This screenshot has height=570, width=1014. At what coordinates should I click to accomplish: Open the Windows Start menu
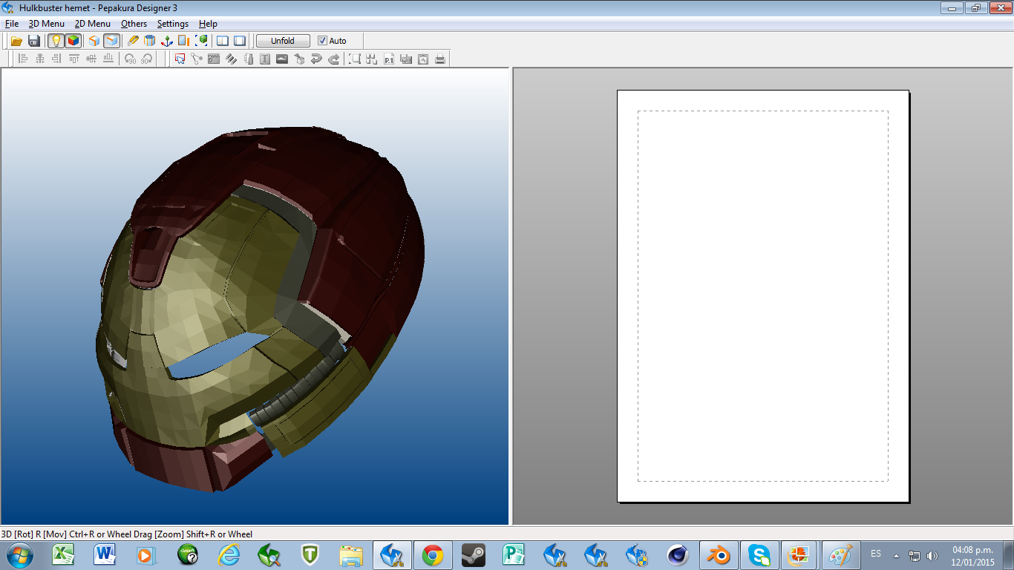pyautogui.click(x=19, y=555)
